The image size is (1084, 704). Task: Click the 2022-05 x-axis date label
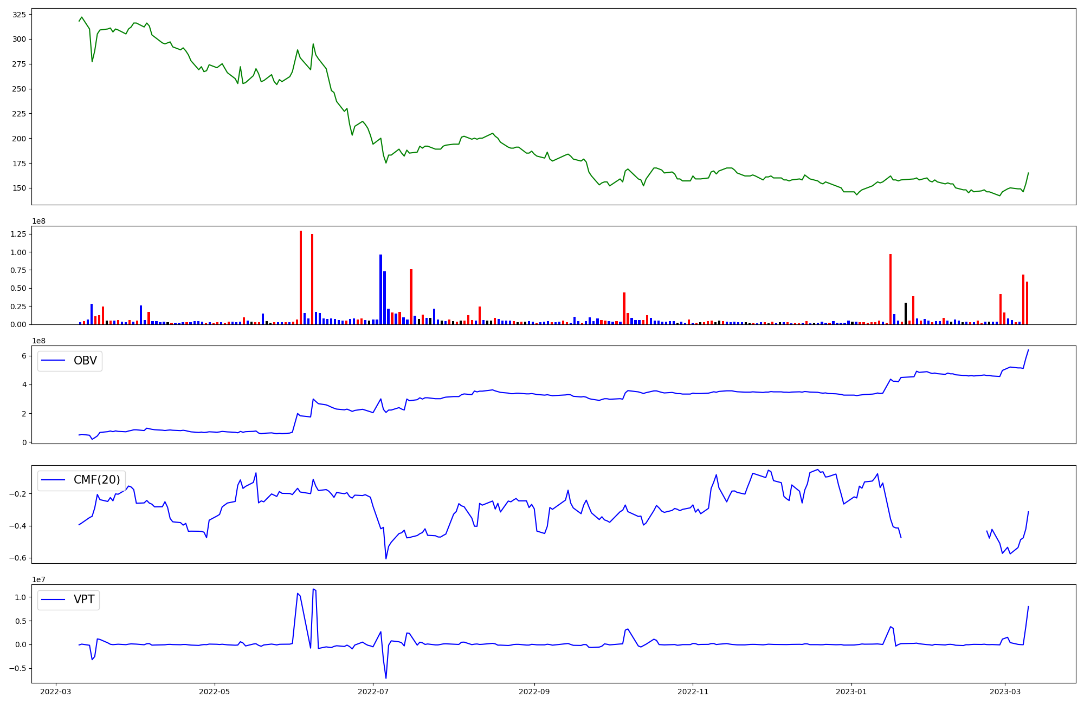pos(215,692)
